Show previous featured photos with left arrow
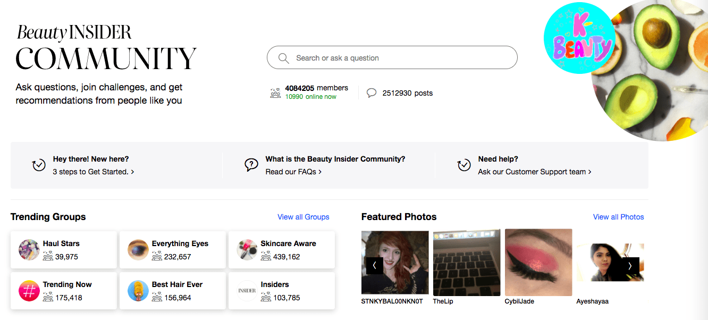 coord(374,266)
